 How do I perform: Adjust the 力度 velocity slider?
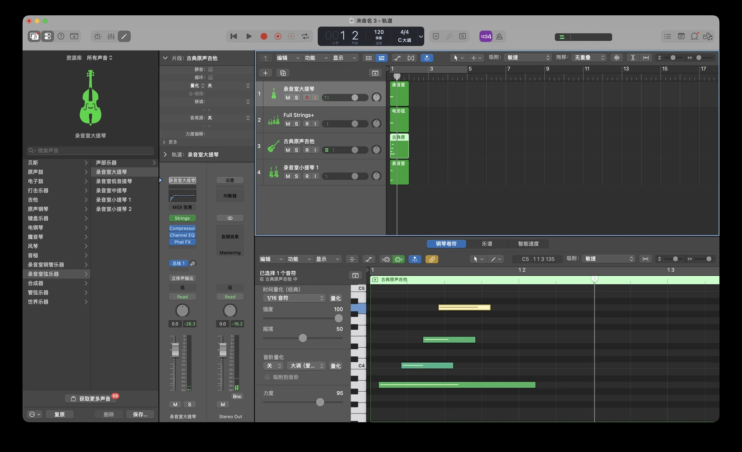[320, 402]
